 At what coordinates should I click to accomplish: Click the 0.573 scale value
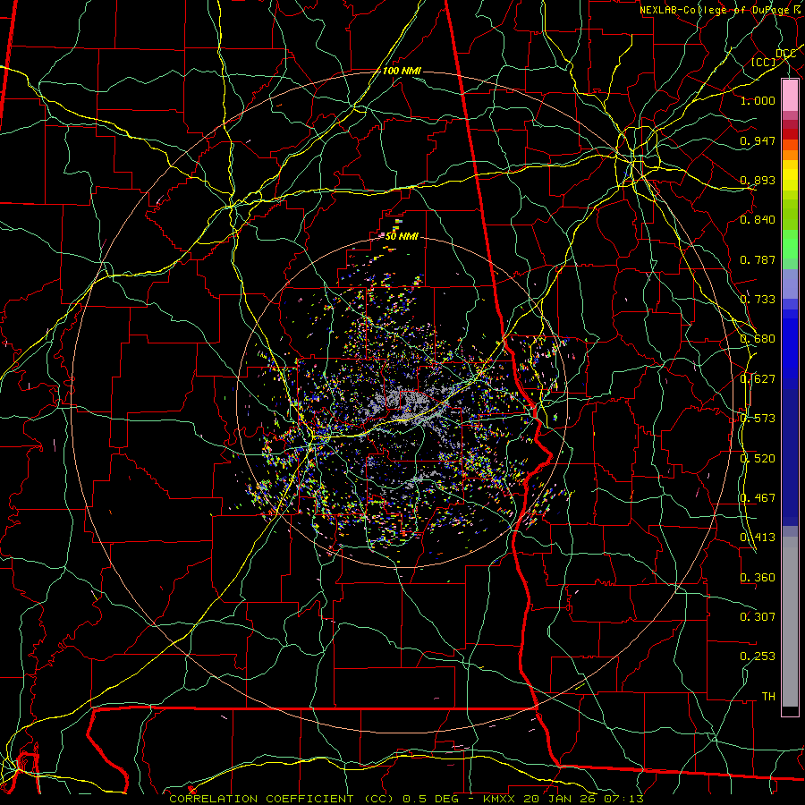point(758,419)
